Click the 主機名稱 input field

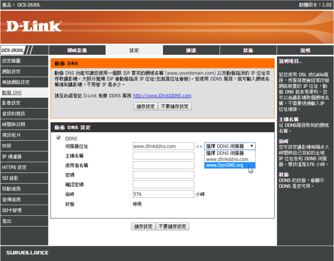pyautogui.click(x=163, y=156)
